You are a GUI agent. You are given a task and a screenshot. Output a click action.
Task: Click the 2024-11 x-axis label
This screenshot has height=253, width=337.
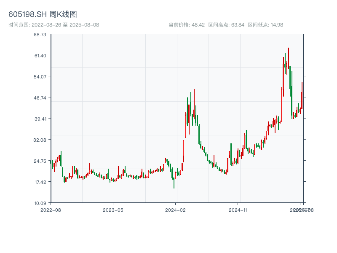click(238, 210)
